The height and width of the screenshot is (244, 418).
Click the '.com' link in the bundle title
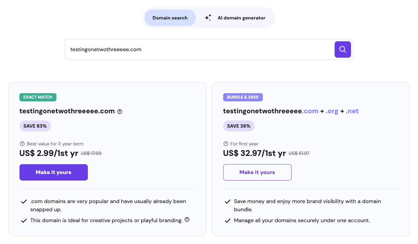311,111
